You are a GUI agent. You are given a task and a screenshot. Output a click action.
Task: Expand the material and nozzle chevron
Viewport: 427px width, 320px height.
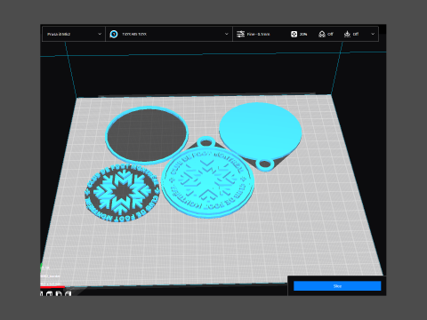[227, 34]
